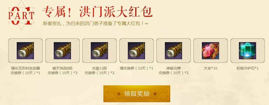Click the 强化无形时空武器 交换券 label text
Screen dimensions: 269x105
[25, 71]
